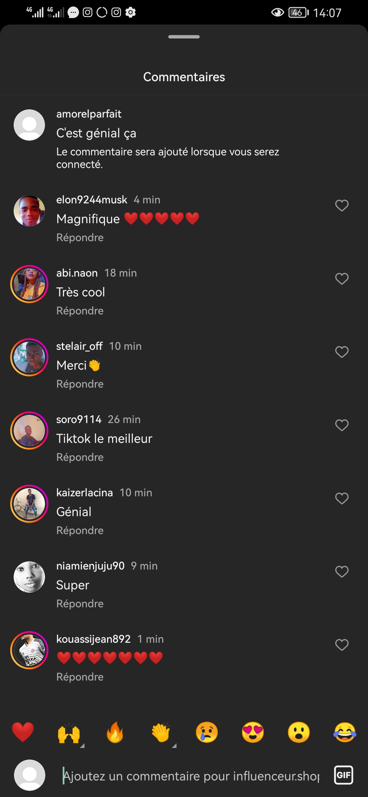Reply to stelair_off's Merci comment

click(80, 384)
